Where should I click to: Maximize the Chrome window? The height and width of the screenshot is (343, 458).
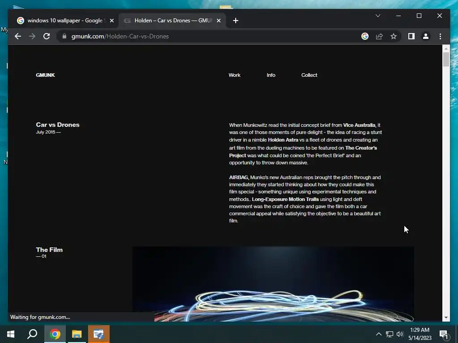pyautogui.click(x=419, y=16)
